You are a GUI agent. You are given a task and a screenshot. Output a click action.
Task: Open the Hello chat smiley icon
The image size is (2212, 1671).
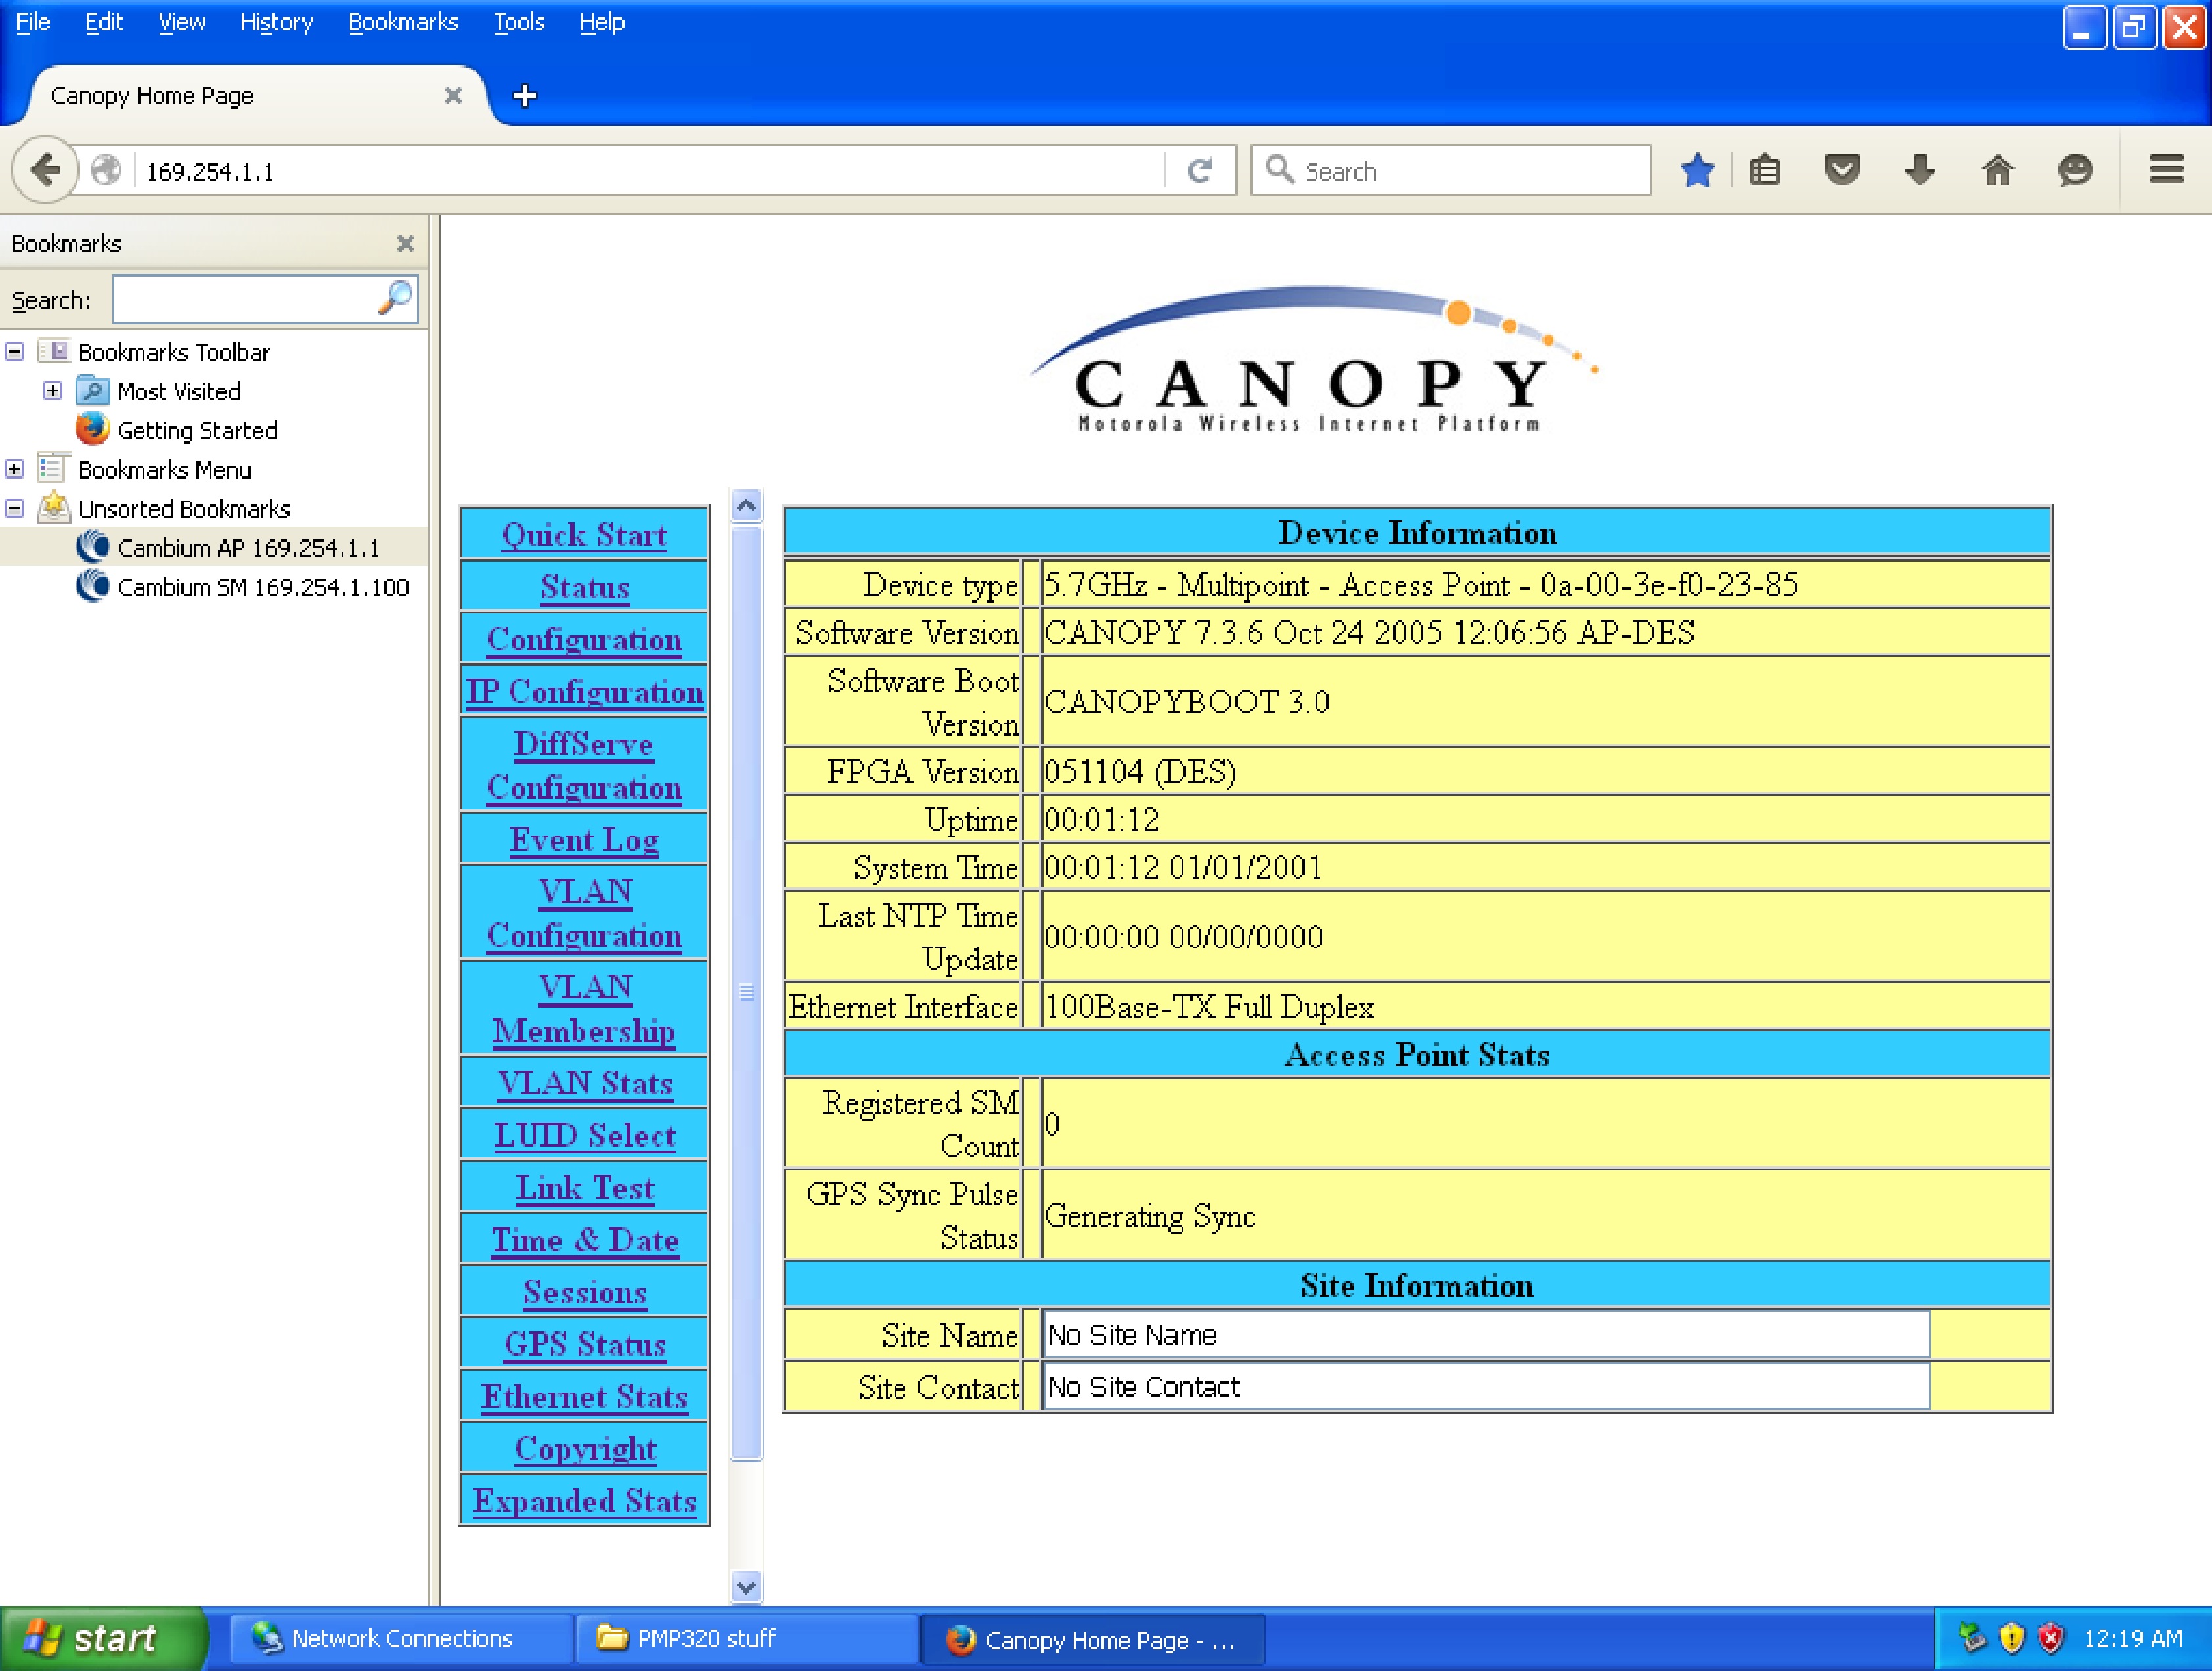point(2075,171)
